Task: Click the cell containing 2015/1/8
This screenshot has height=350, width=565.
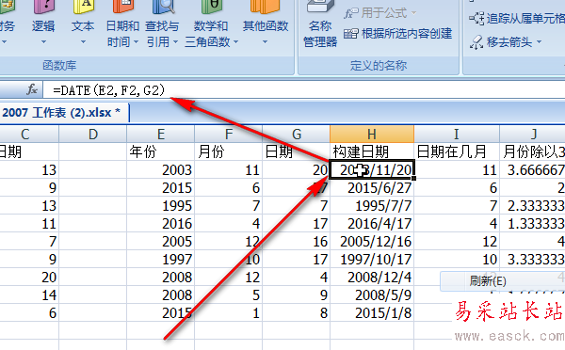Action: (x=372, y=313)
